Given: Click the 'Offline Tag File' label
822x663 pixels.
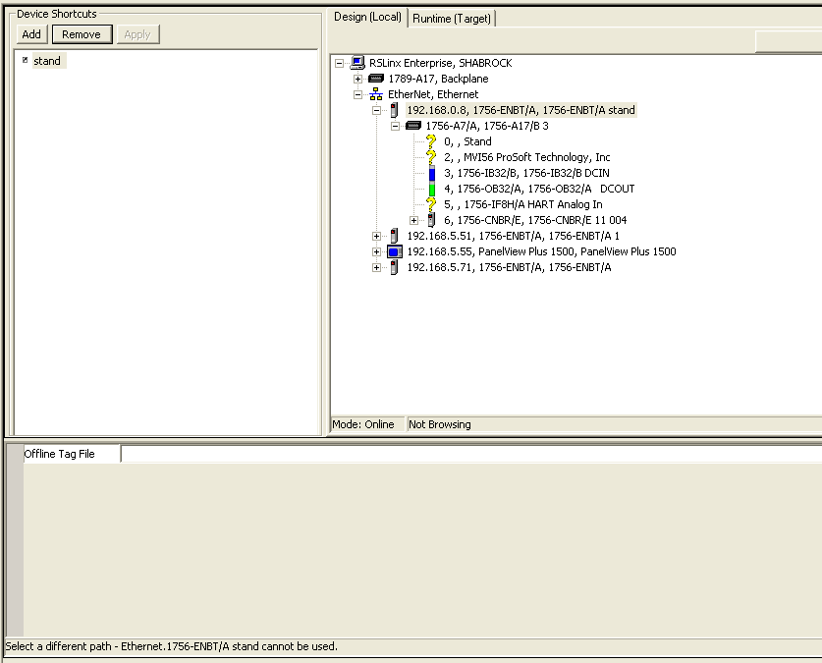Looking at the screenshot, I should pyautogui.click(x=59, y=454).
